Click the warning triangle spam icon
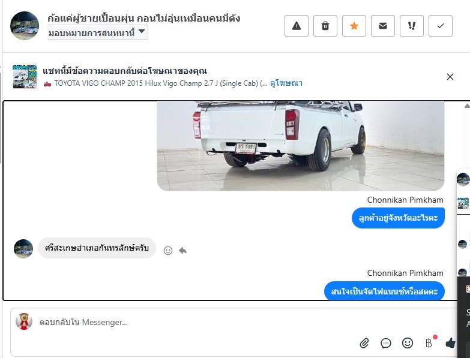The image size is (470, 358). [296, 26]
